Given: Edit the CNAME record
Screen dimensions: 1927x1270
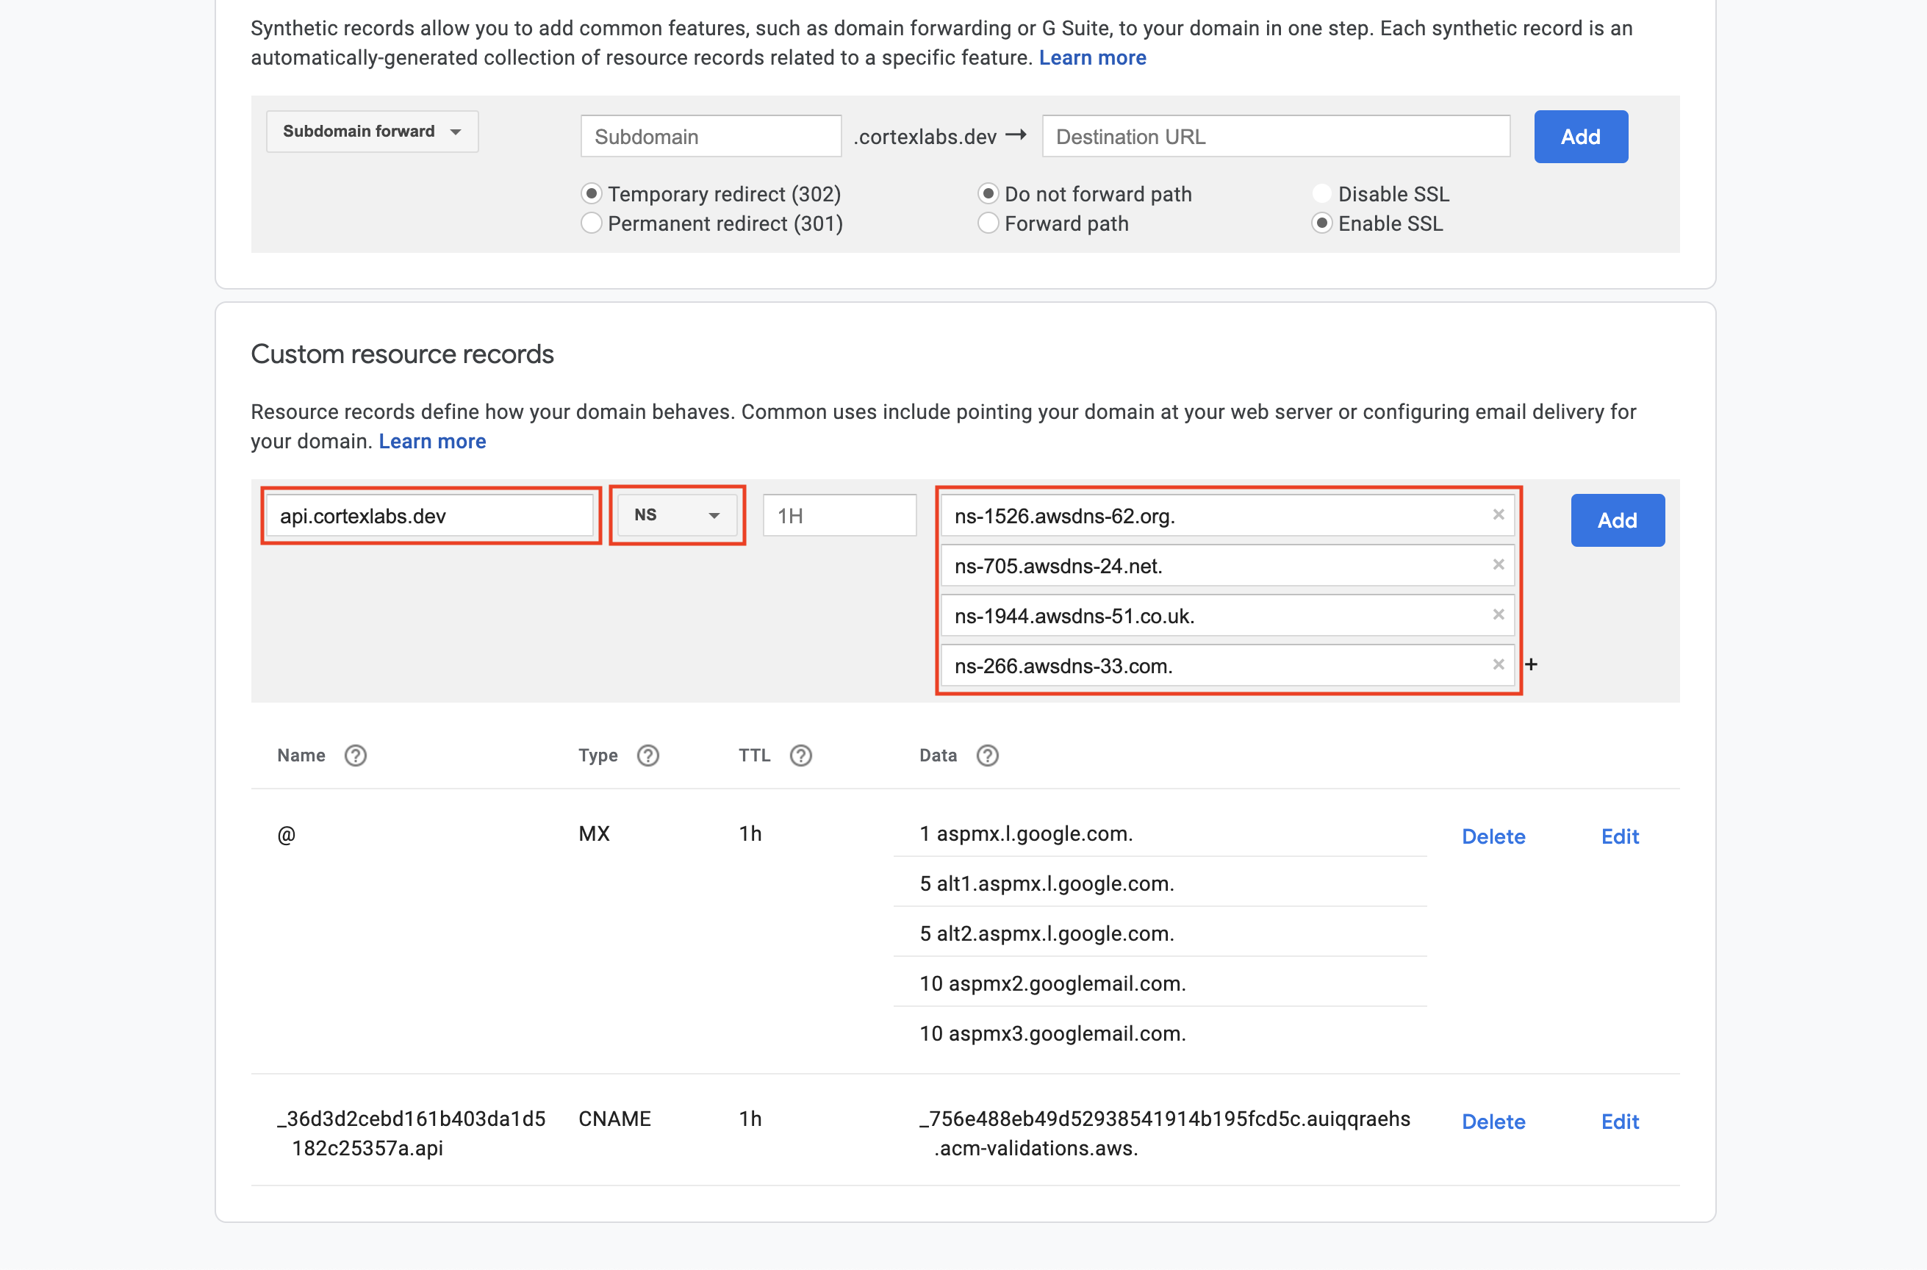Looking at the screenshot, I should click(x=1619, y=1122).
